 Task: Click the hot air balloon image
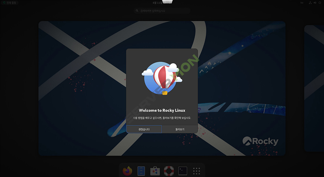(162, 79)
